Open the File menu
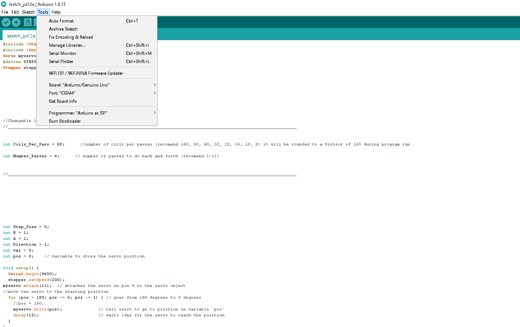This screenshot has width=520, height=327. coord(5,12)
